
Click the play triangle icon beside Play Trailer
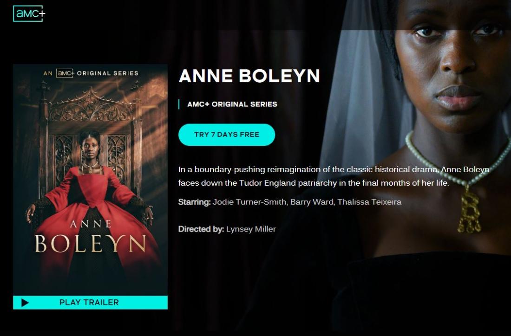(x=25, y=303)
